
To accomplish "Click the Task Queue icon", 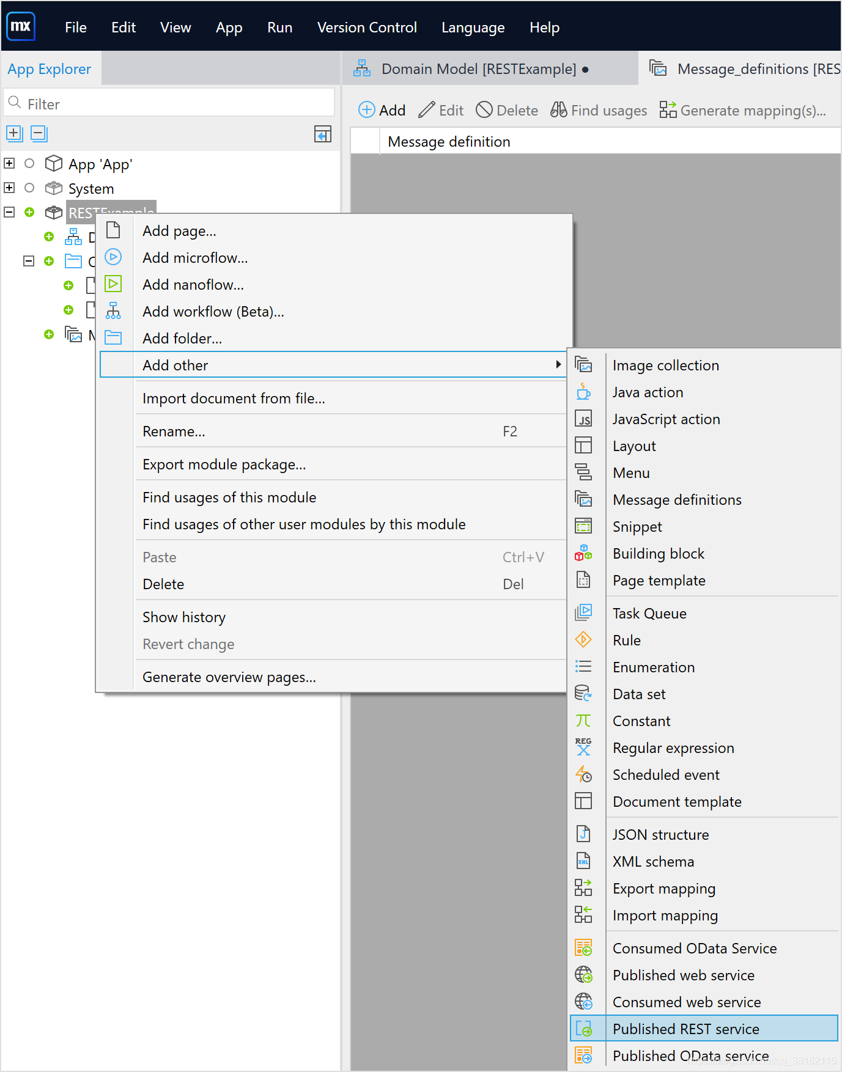I will click(x=583, y=613).
